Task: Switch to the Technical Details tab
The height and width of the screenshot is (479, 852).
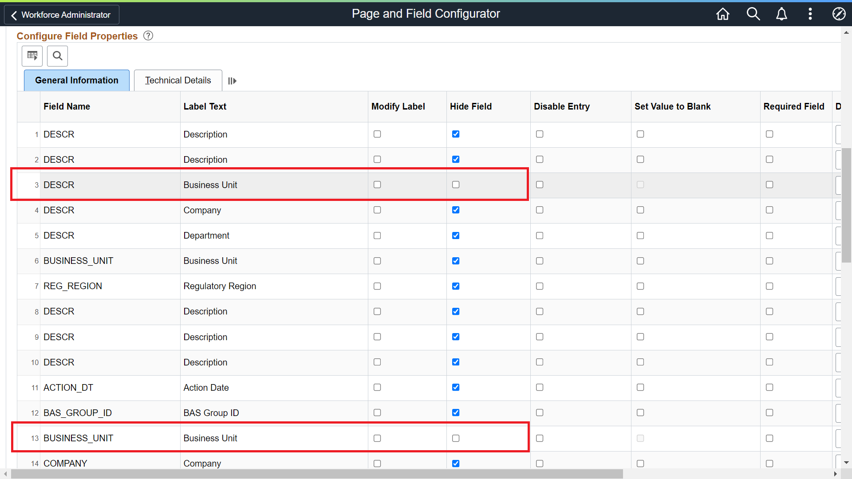Action: 178,80
